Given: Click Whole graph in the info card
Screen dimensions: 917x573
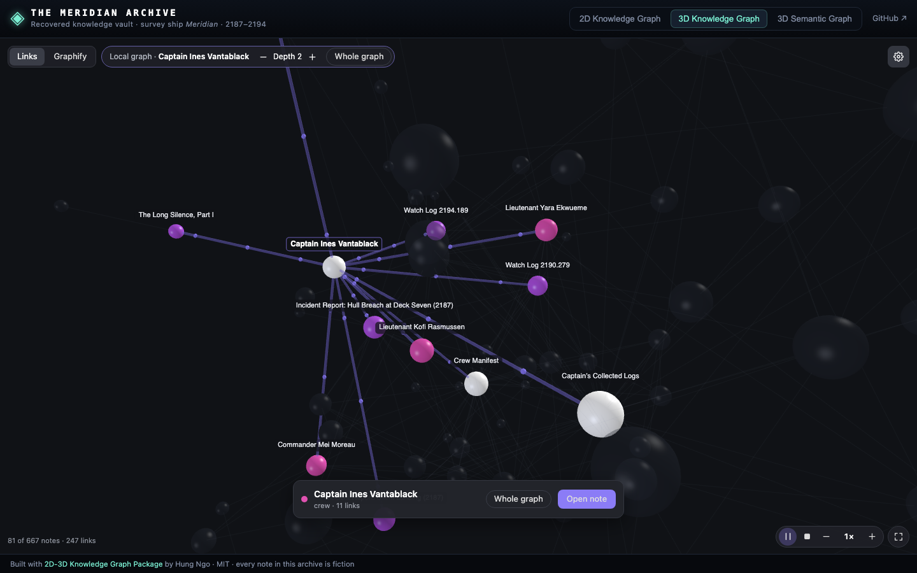Looking at the screenshot, I should (x=518, y=499).
